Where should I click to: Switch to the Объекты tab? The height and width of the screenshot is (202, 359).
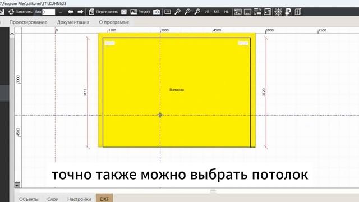point(29,199)
